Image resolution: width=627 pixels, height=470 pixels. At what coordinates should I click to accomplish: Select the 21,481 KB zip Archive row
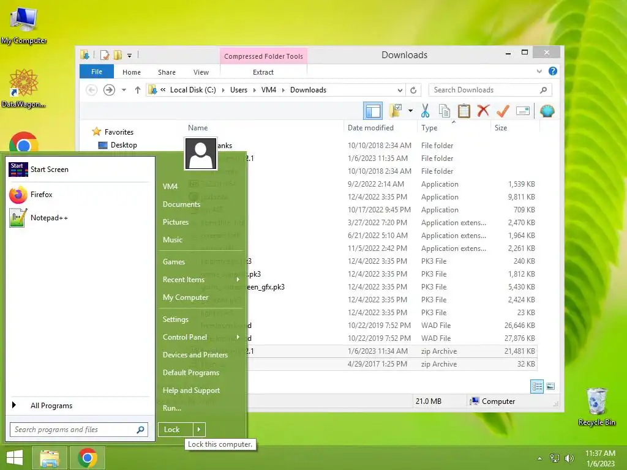tap(362, 351)
